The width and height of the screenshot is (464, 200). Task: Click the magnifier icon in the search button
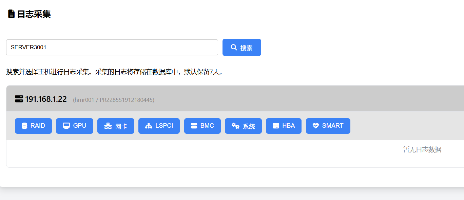pyautogui.click(x=233, y=47)
